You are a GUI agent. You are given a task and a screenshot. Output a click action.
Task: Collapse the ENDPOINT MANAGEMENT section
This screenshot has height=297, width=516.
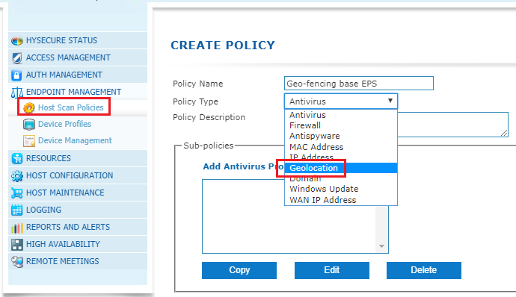(78, 92)
